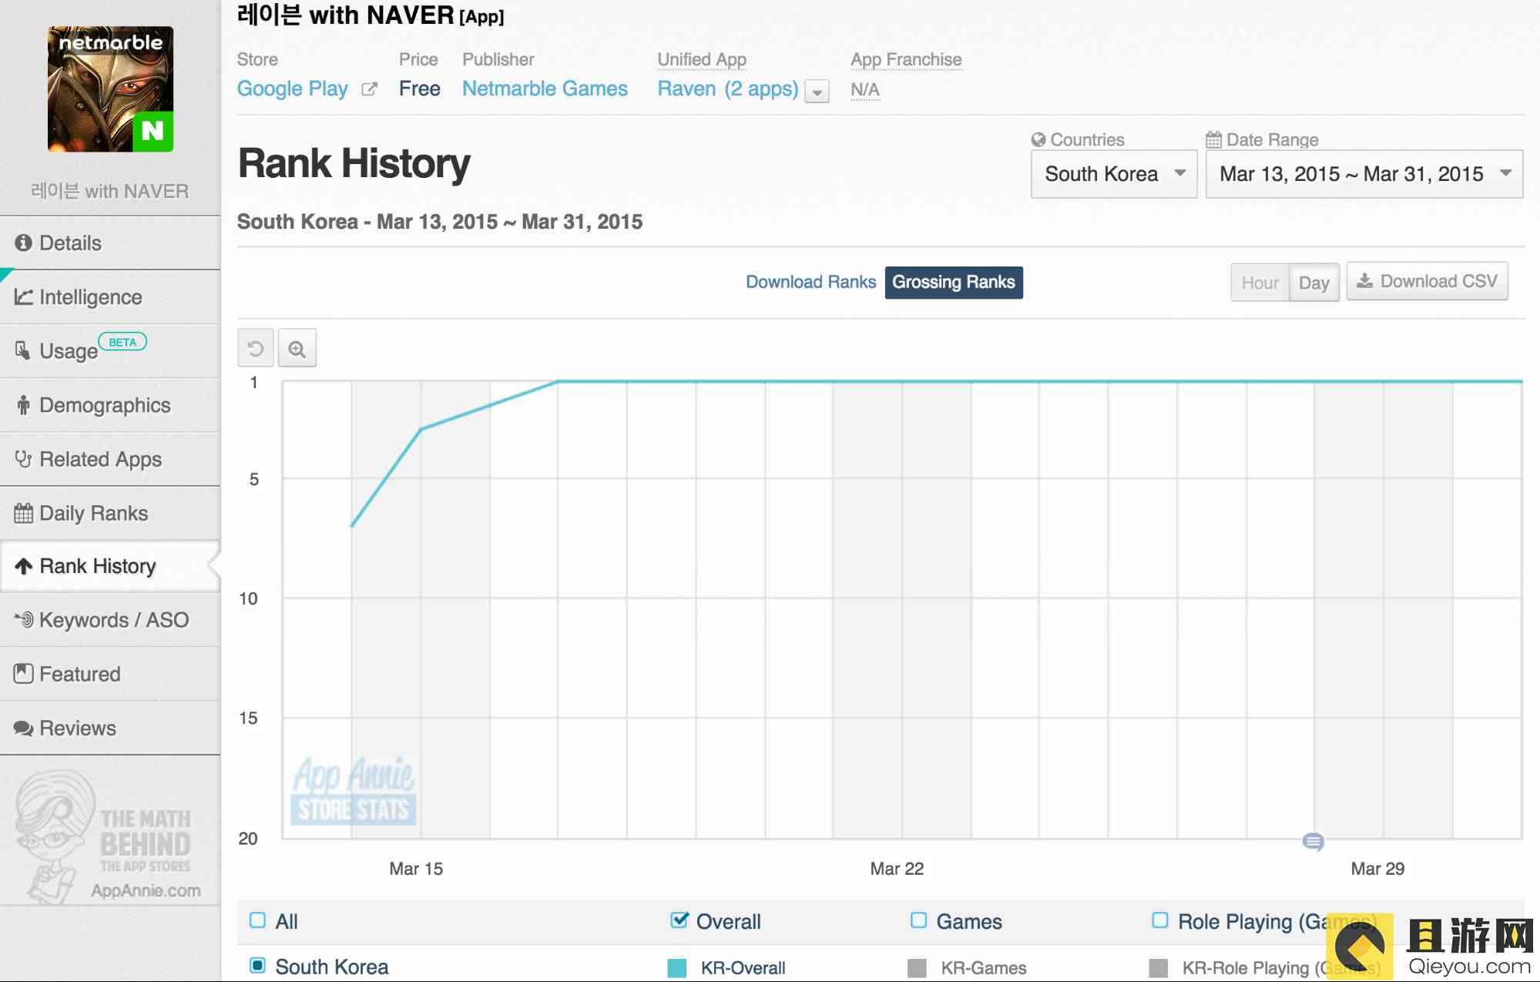Open Details via its info icon
The image size is (1540, 982).
pos(23,243)
